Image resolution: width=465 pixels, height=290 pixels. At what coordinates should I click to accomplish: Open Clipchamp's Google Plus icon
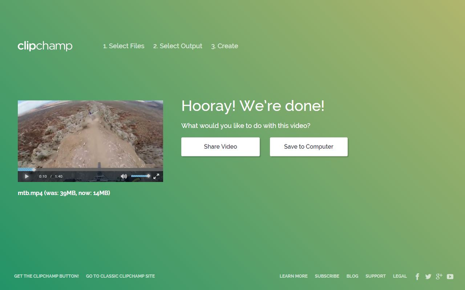tap(439, 276)
